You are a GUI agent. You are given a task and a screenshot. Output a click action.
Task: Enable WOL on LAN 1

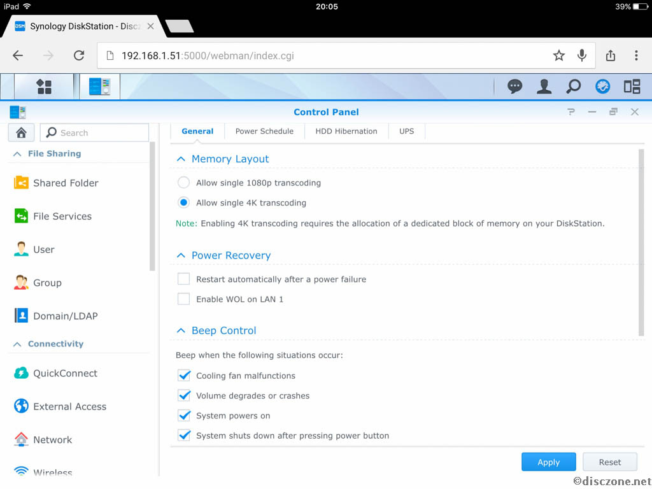coord(183,299)
